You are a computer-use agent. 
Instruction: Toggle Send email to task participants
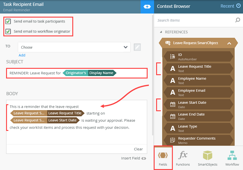coord(8,21)
